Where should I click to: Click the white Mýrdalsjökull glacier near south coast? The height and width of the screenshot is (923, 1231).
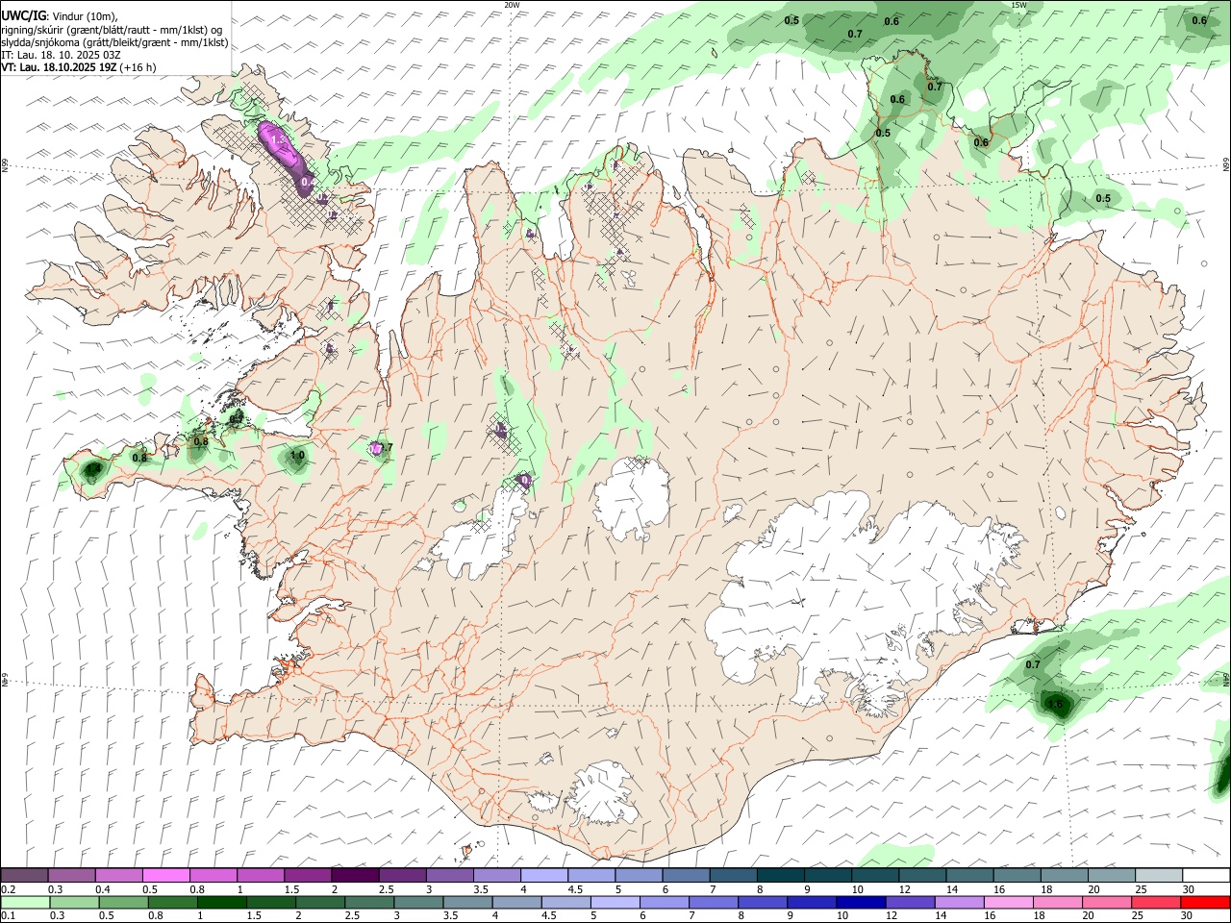pyautogui.click(x=601, y=794)
